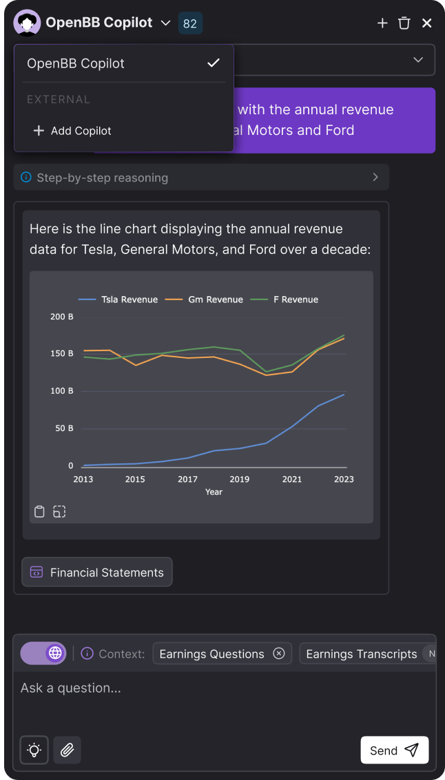Open the Financial Statements widget button
This screenshot has height=780, width=445.
pyautogui.click(x=97, y=572)
